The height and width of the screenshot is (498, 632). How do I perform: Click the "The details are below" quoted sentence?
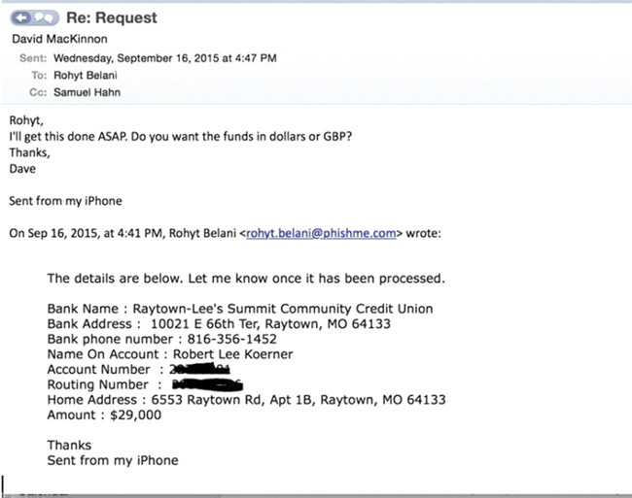(245, 278)
